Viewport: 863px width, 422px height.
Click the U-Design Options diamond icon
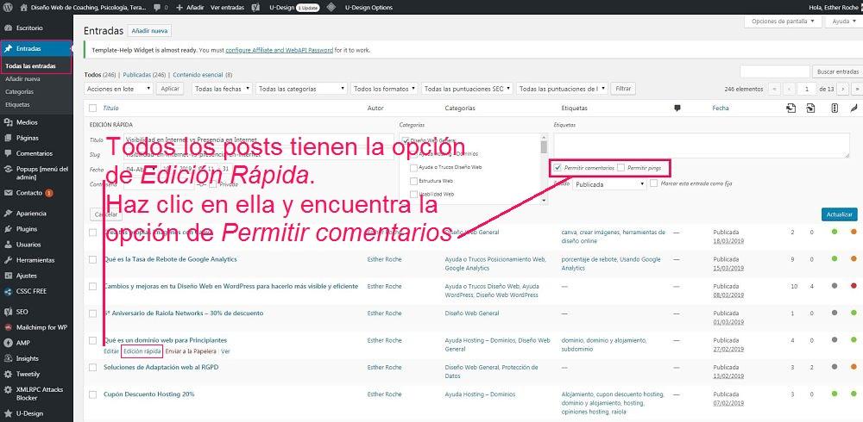pyautogui.click(x=331, y=8)
